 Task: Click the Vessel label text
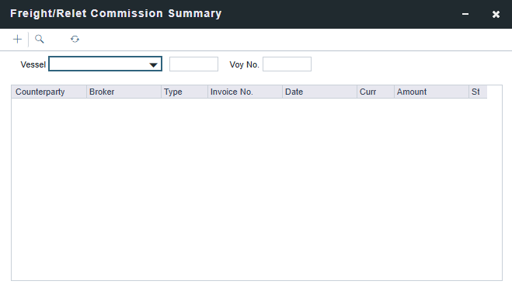(33, 64)
